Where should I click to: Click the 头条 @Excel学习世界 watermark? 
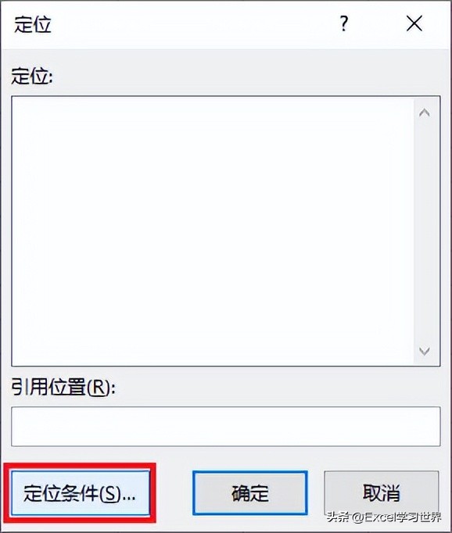tap(384, 517)
